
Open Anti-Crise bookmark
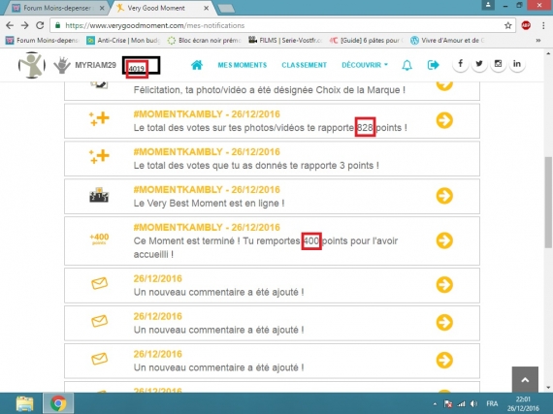click(124, 41)
